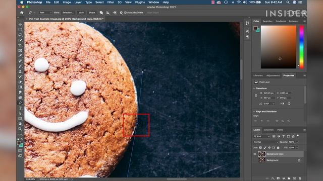Select the Brush tool

(x=20, y=66)
